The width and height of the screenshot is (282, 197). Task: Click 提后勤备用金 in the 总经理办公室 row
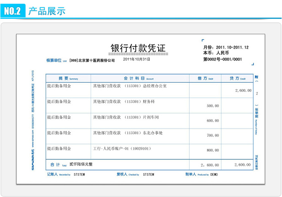[59, 86]
